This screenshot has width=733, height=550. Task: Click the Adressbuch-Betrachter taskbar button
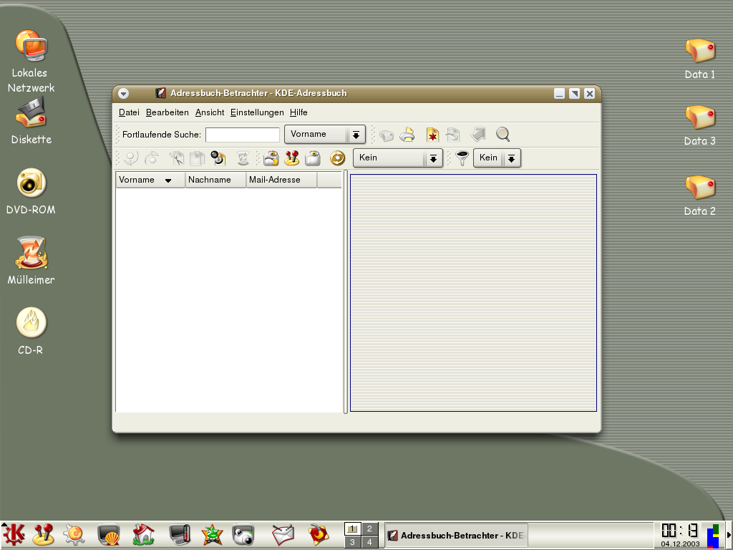[456, 536]
